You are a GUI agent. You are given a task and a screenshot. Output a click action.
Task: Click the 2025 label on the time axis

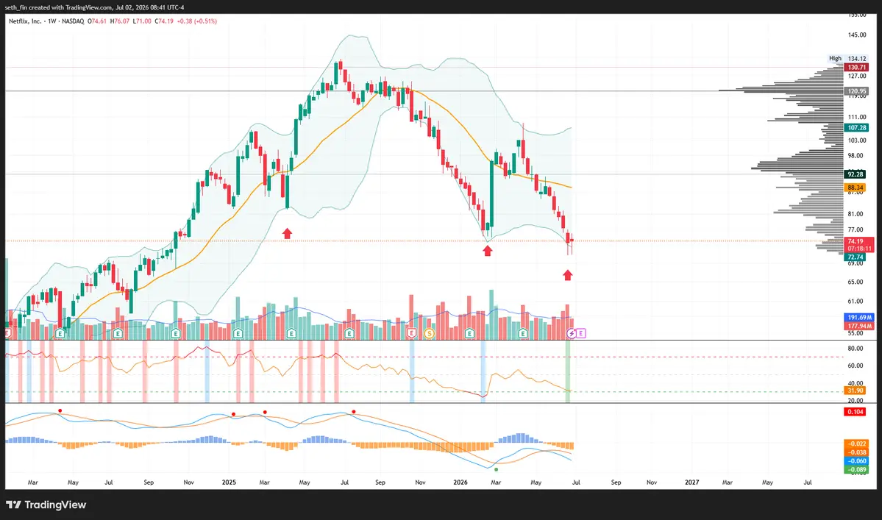pos(229,482)
